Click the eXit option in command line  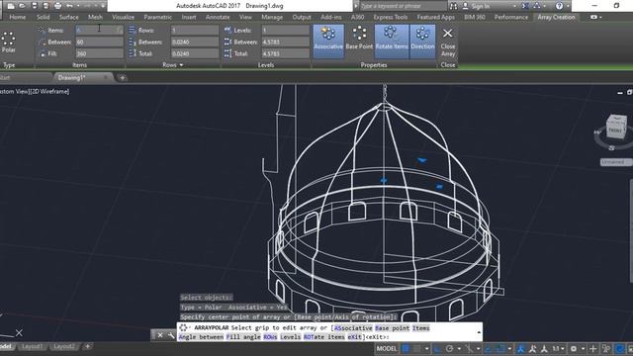pos(354,336)
